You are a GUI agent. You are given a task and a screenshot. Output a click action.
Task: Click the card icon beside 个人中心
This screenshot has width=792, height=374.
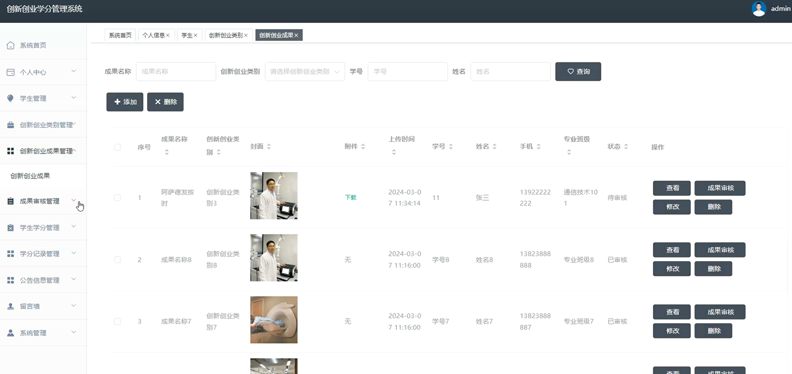click(10, 72)
